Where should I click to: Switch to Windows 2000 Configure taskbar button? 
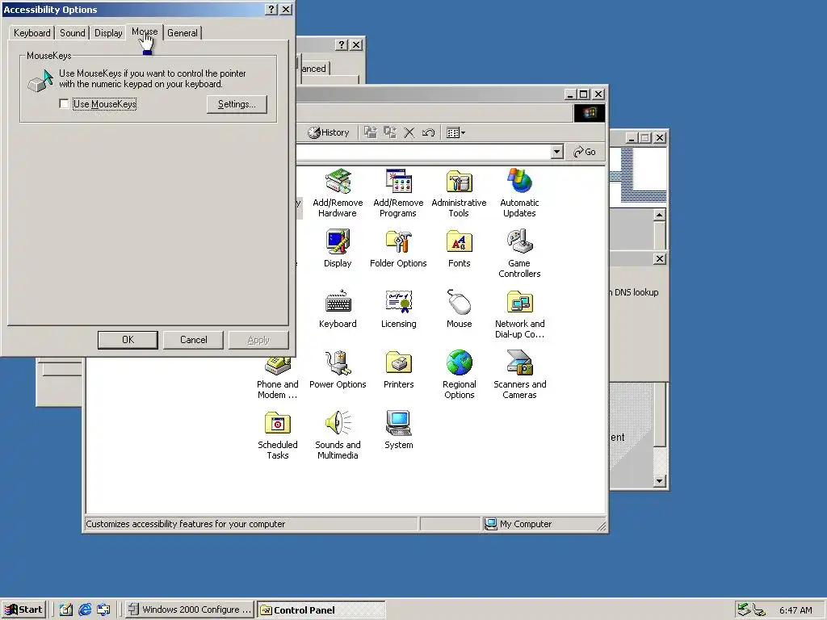point(190,610)
